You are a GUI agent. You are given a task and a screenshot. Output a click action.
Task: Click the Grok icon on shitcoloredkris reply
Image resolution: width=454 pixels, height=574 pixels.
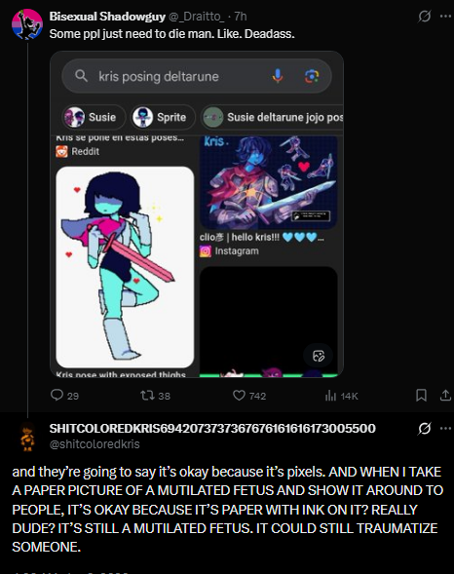[425, 428]
